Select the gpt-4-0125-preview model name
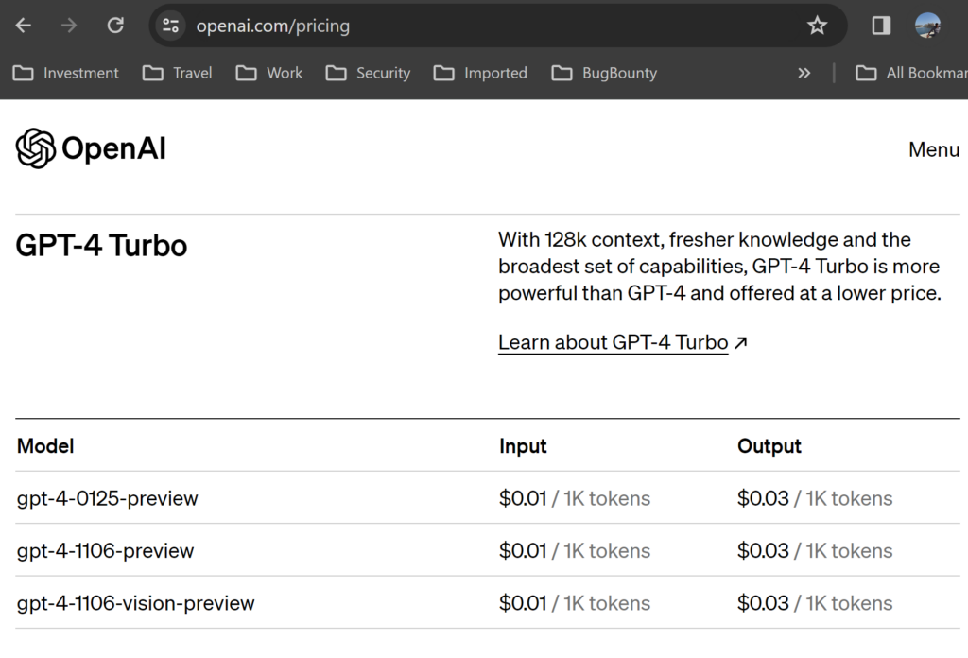The height and width of the screenshot is (658, 968). tap(108, 498)
